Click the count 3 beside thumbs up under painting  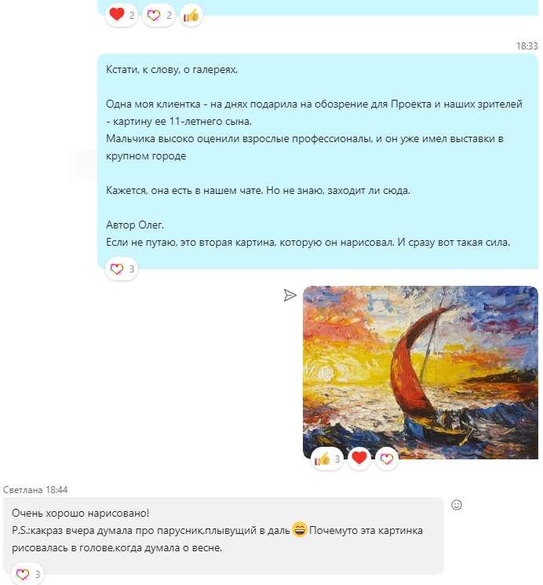[337, 459]
